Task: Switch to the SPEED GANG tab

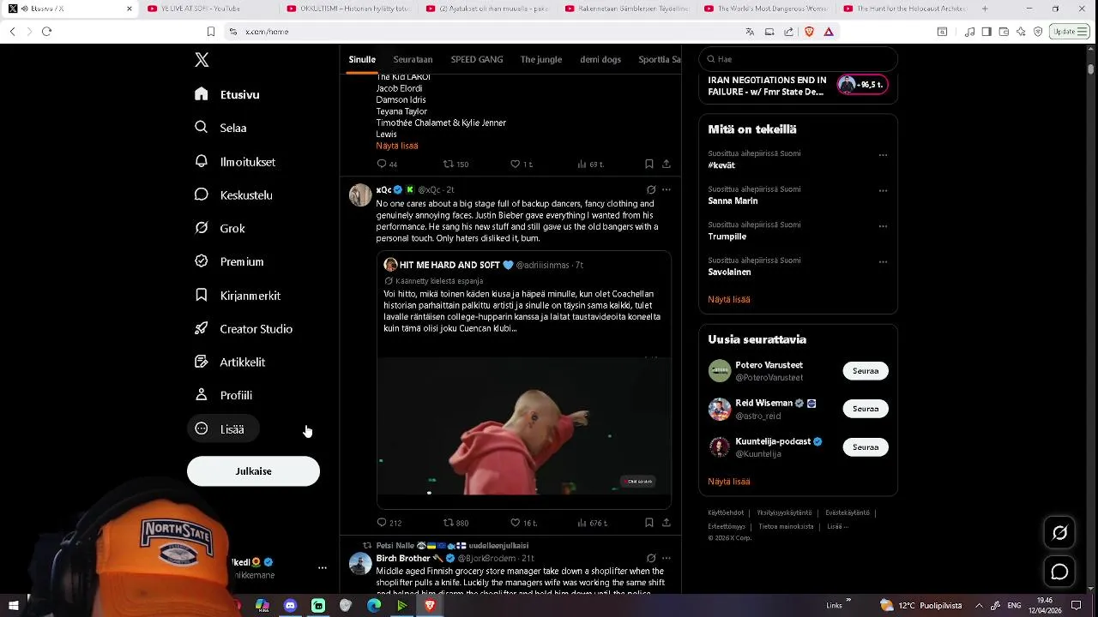Action: [x=477, y=59]
